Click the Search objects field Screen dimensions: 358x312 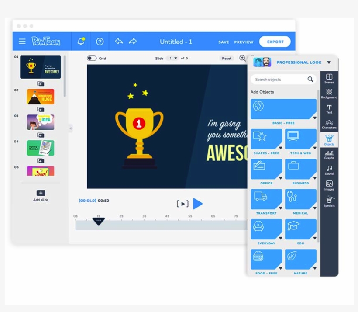[279, 80]
